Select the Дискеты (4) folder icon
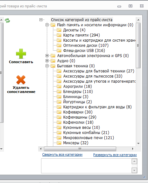Viewport: 148px width, 183px height. [x=59, y=30]
